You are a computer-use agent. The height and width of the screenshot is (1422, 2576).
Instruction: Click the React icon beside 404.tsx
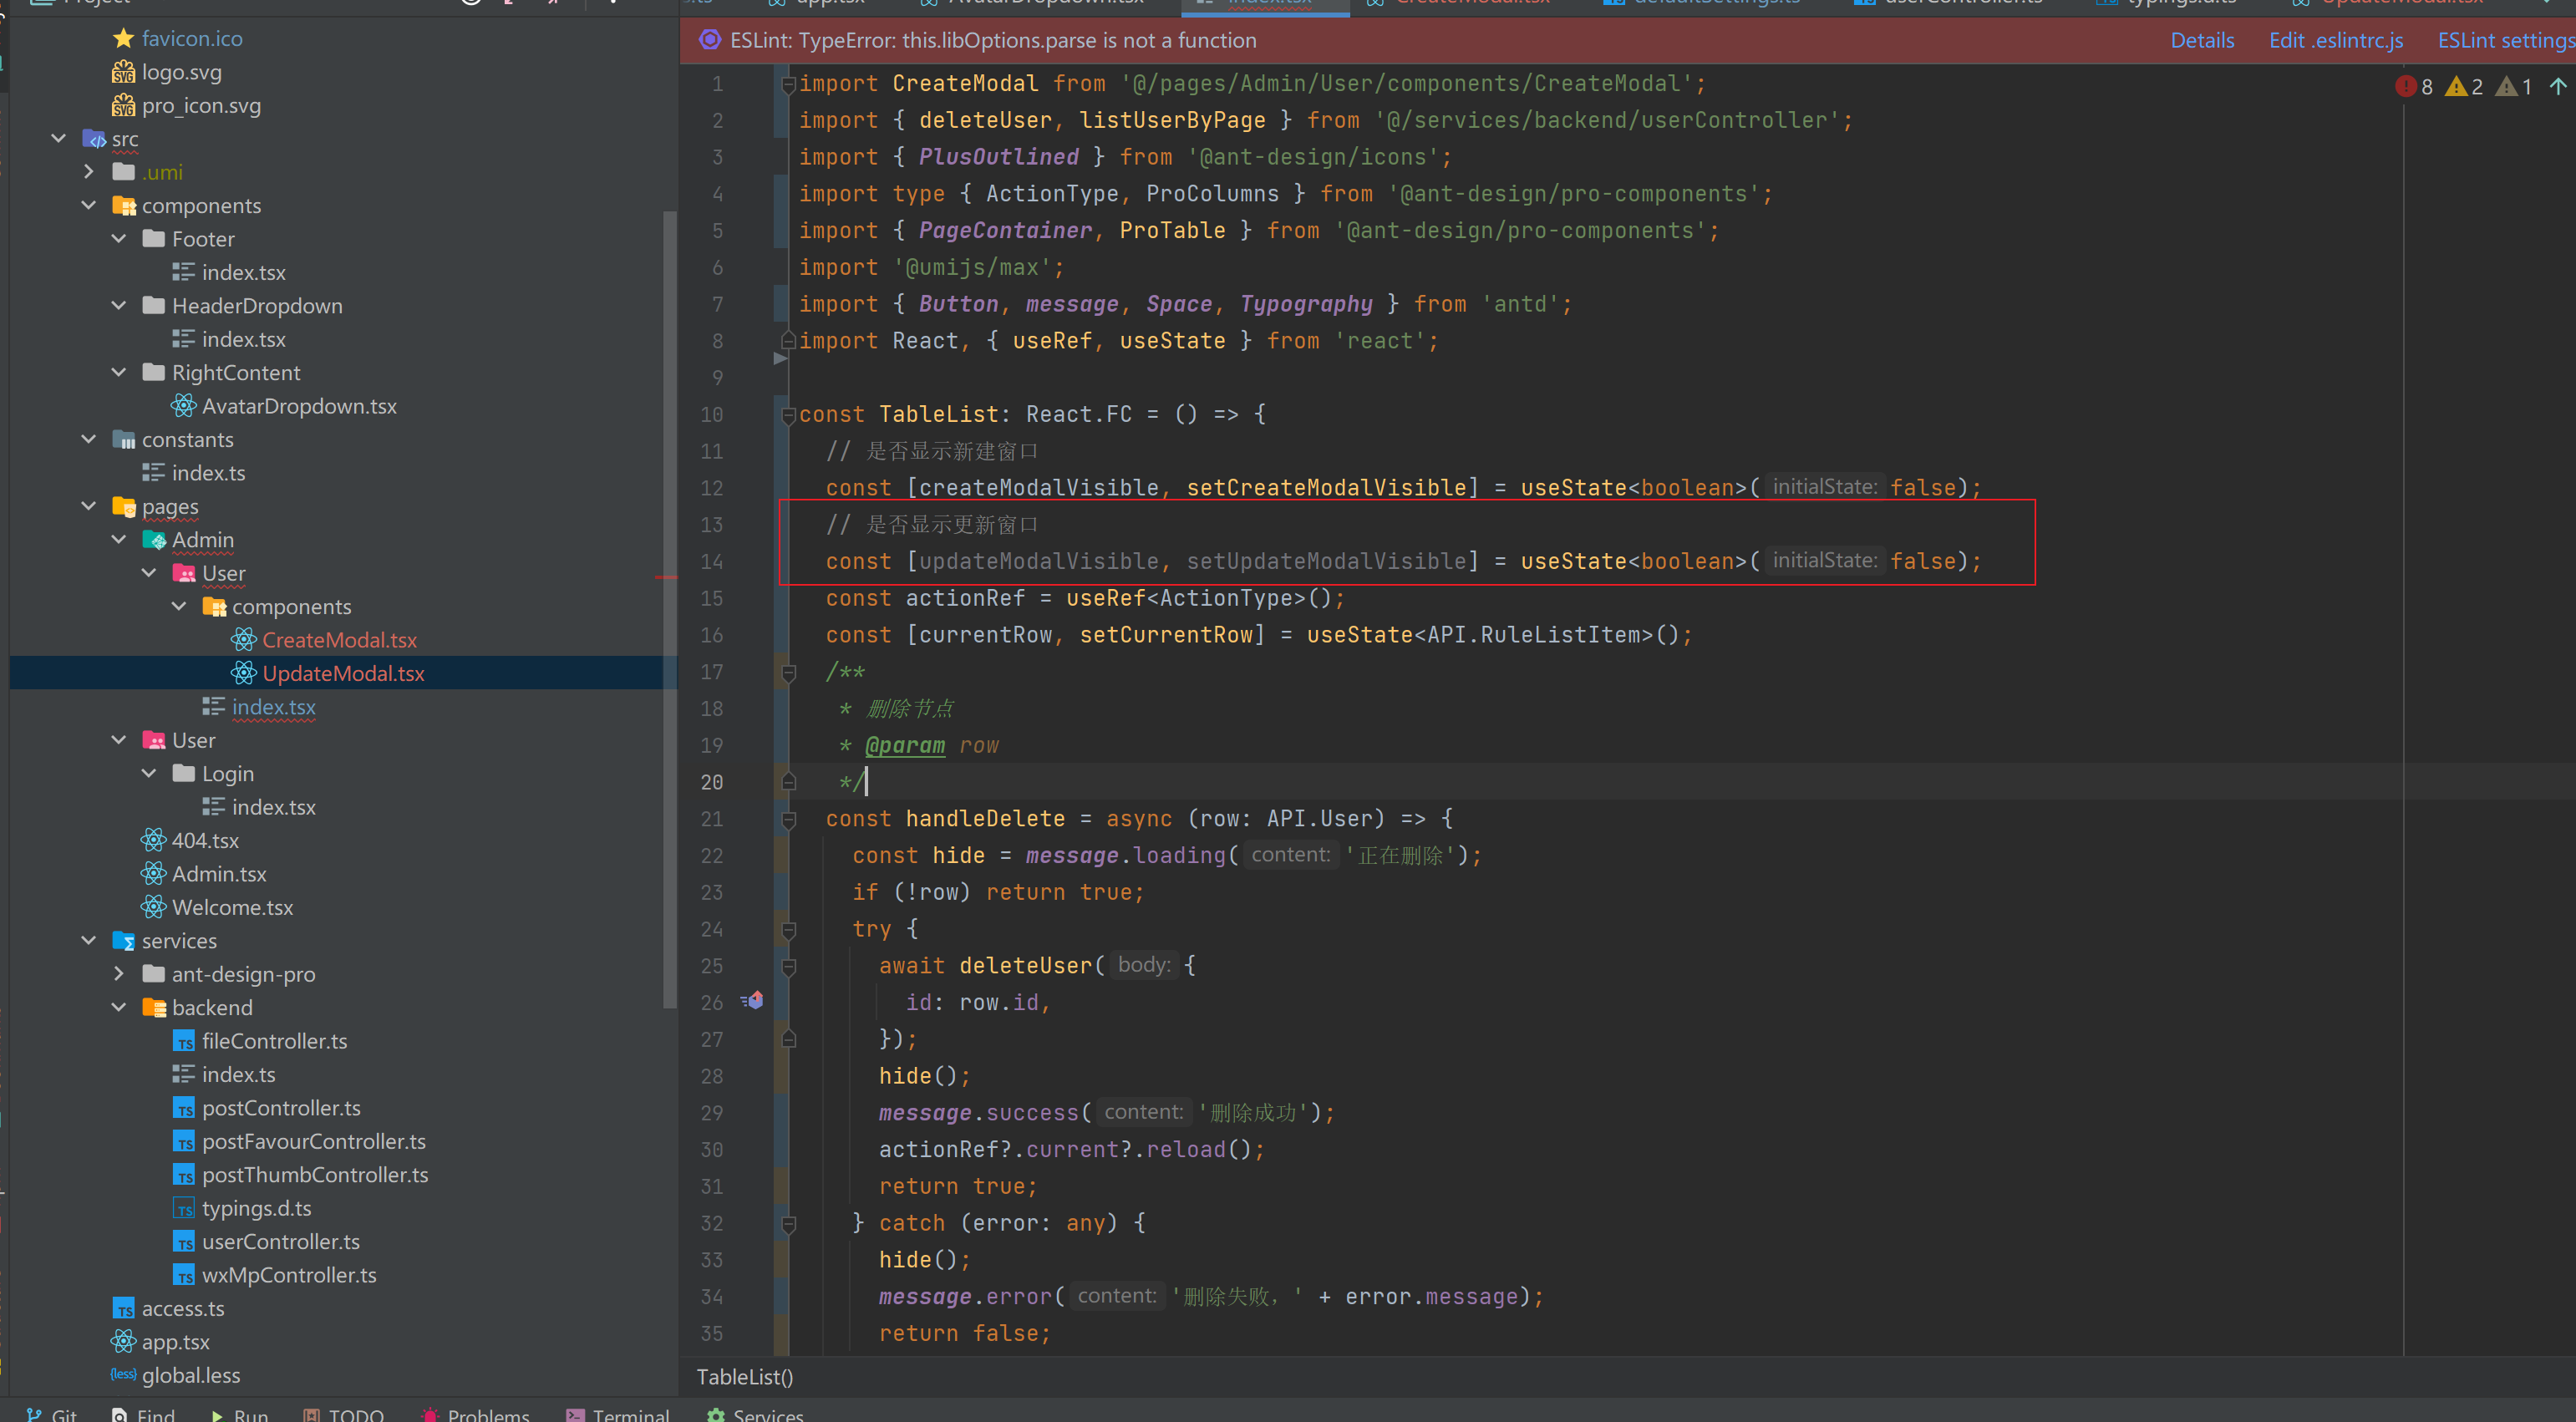tap(153, 840)
